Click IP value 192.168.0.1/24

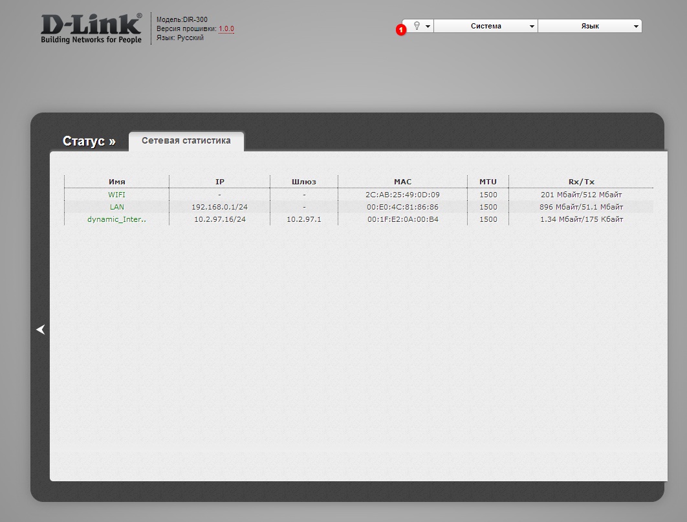click(x=219, y=207)
